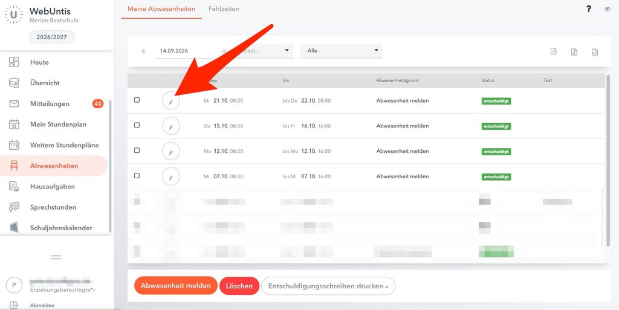
Task: Click the 40 unread messages badge
Action: (x=98, y=104)
